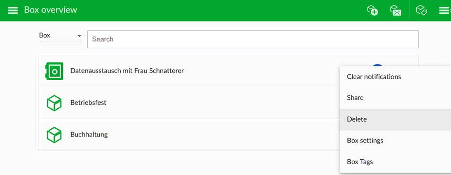Click the box with envelope icon
Viewport: 451px width, 175px height.
pos(396,10)
